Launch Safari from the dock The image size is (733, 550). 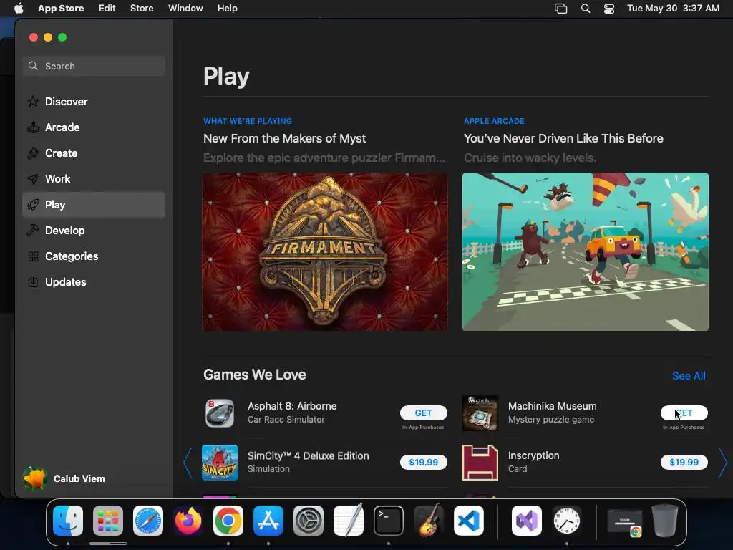pyautogui.click(x=148, y=521)
